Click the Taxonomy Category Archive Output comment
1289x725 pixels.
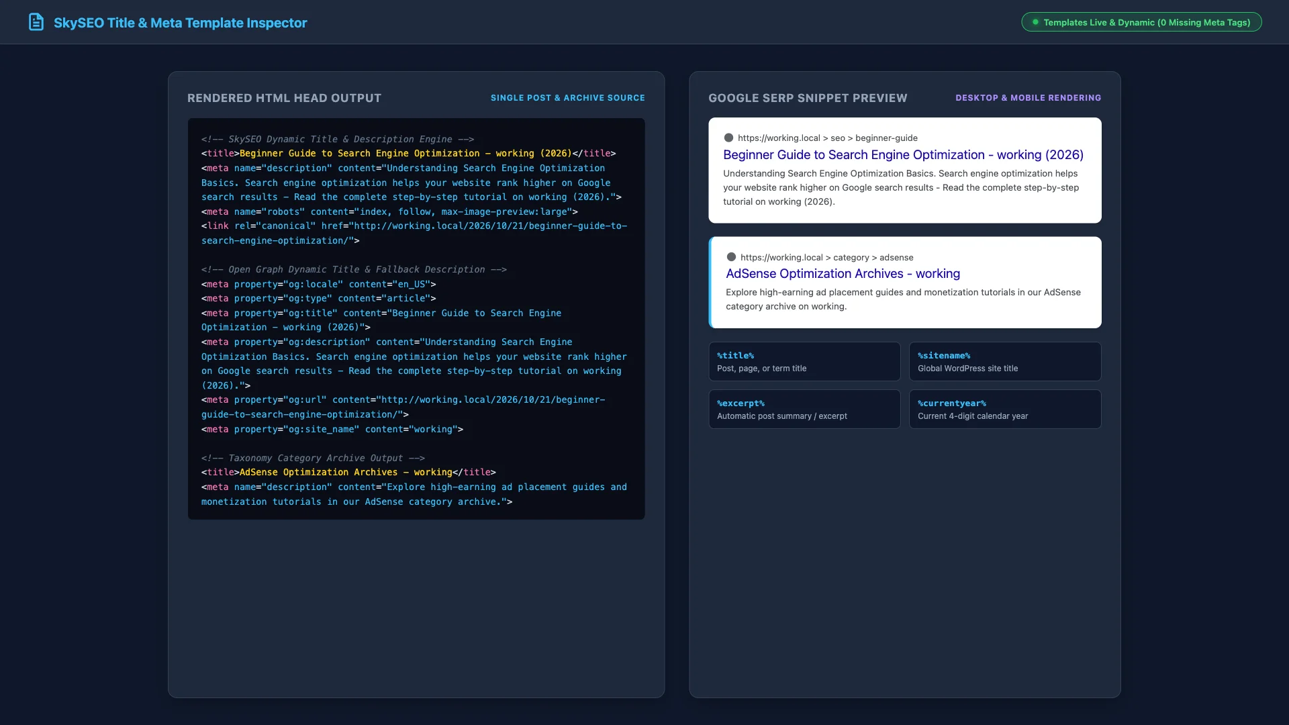point(313,458)
